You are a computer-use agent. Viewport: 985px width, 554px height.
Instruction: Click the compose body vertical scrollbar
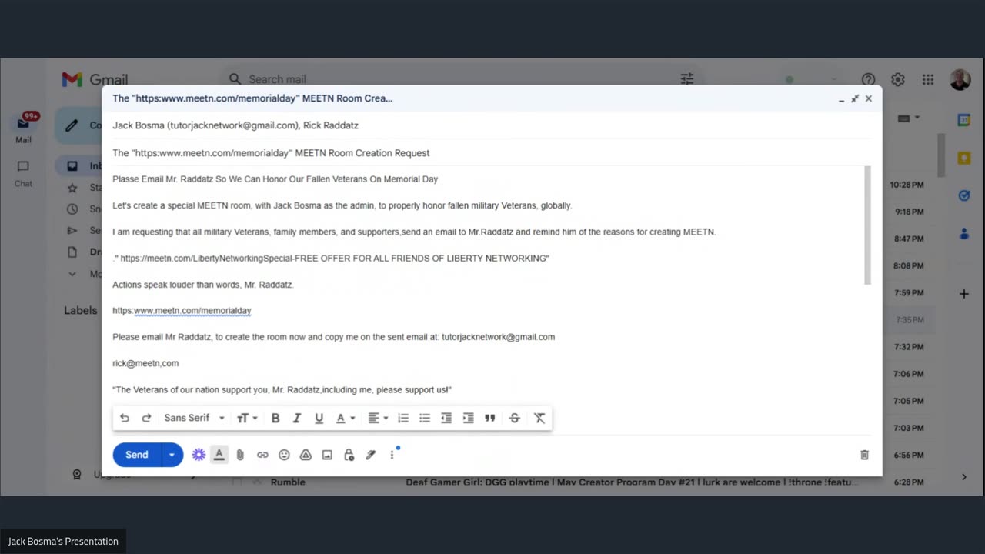coord(867,225)
